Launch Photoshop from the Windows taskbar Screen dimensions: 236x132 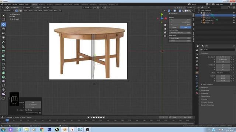[49, 129]
